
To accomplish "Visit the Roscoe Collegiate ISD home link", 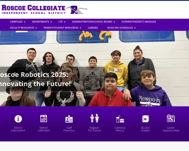I will point(33,9).
